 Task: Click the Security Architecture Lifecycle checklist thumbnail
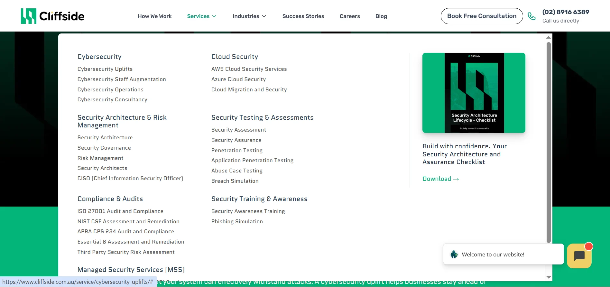[474, 93]
